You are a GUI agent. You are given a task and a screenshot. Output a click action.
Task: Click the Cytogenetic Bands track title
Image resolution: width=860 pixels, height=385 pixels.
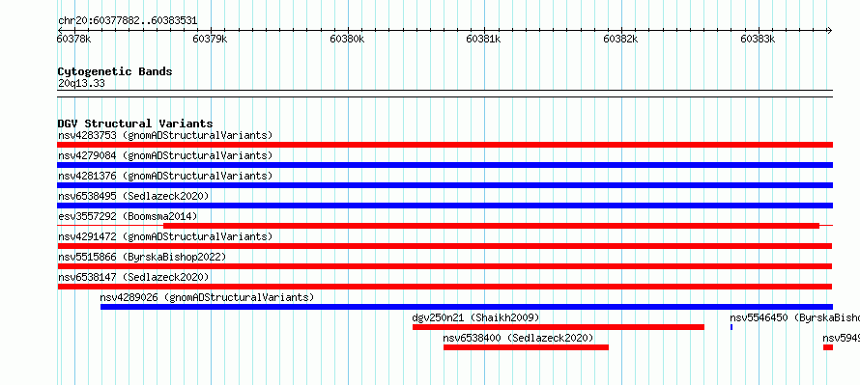[x=115, y=71]
